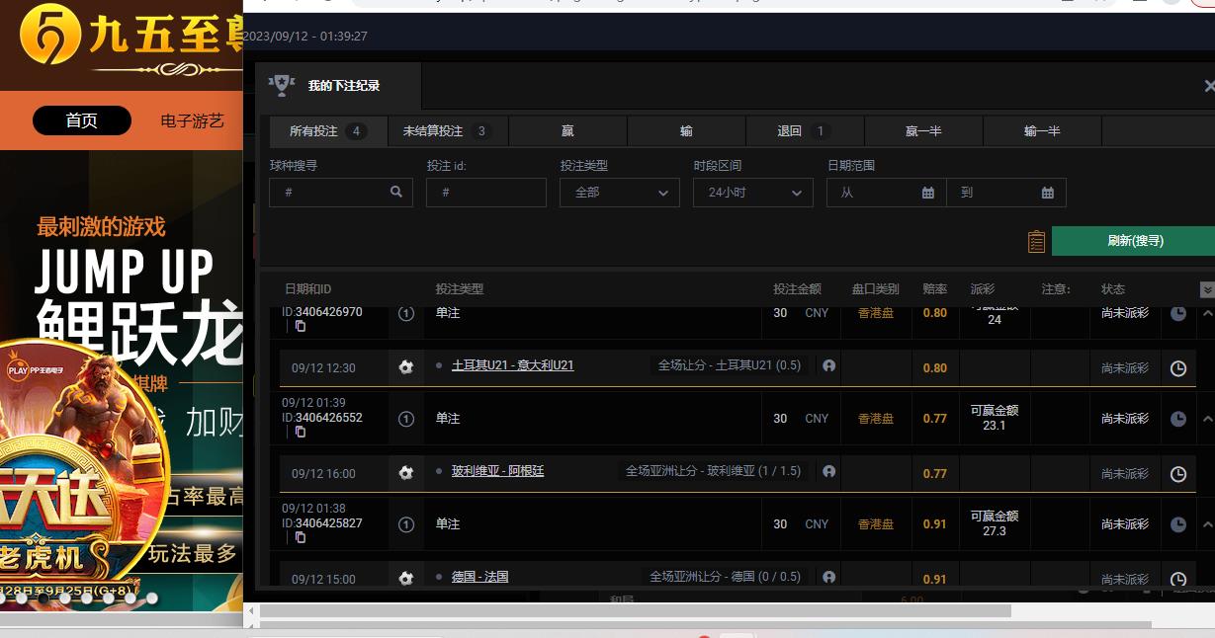Switch to the 赢 tab
1215x638 pixels.
click(x=567, y=131)
